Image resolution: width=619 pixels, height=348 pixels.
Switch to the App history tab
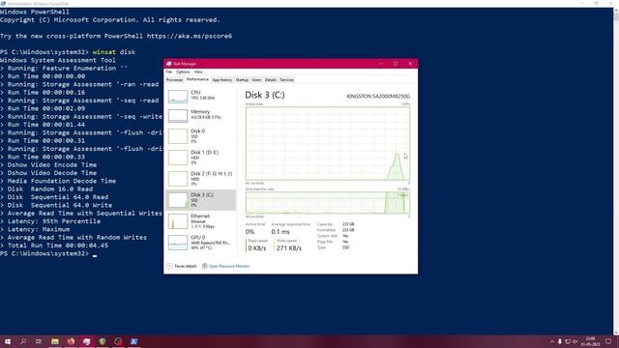(222, 79)
